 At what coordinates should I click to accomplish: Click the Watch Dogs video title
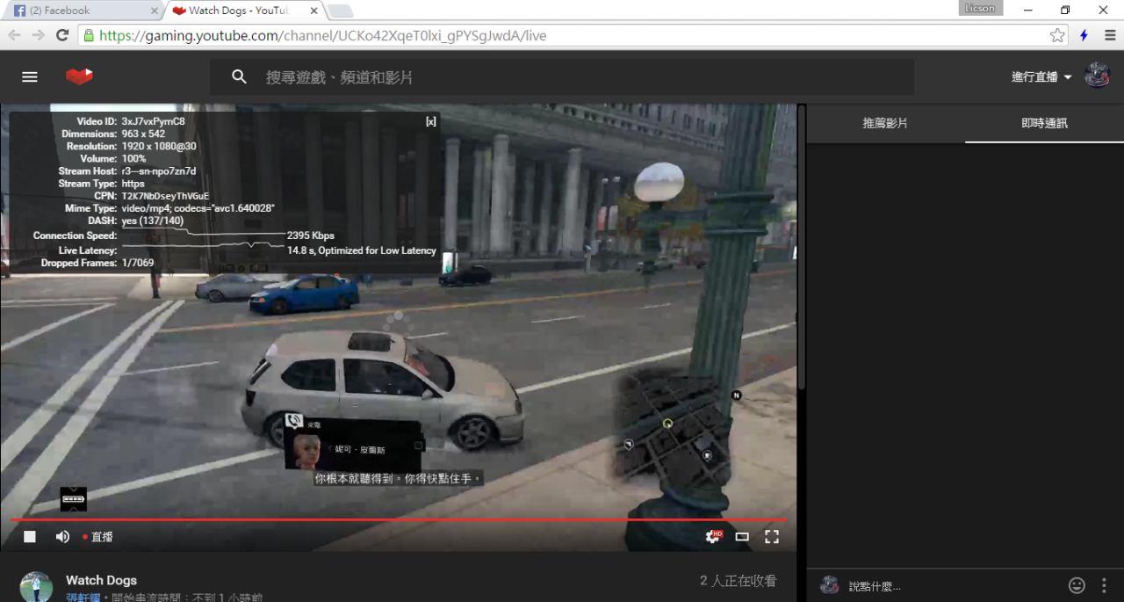(x=101, y=580)
